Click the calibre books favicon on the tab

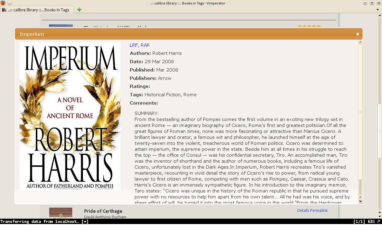click(4, 10)
